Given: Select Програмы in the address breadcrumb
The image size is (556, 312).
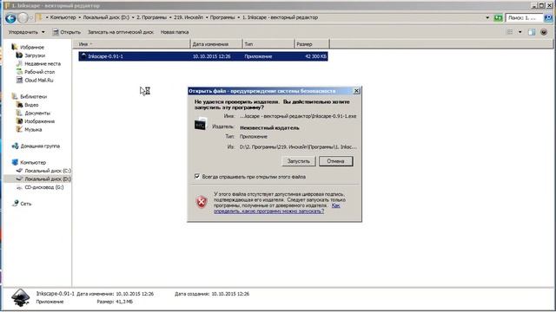Looking at the screenshot, I should 222,17.
